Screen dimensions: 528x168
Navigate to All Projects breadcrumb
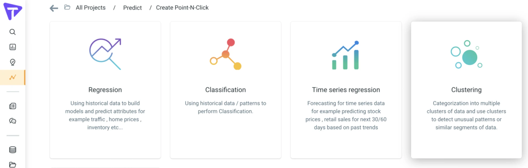[x=90, y=8]
